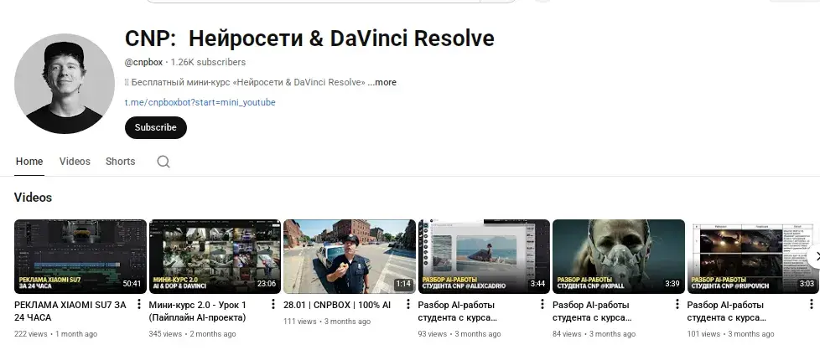This screenshot has width=820, height=350.
Task: Open the Videos section heading
Action: coord(33,198)
